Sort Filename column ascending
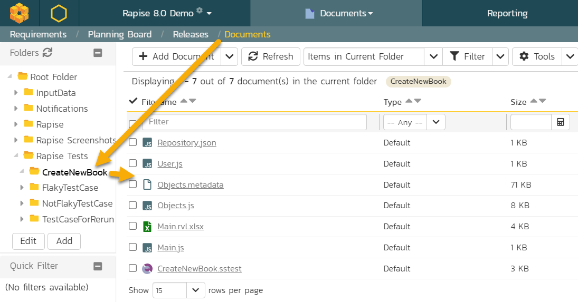Image resolution: width=578 pixels, height=302 pixels. tap(184, 101)
